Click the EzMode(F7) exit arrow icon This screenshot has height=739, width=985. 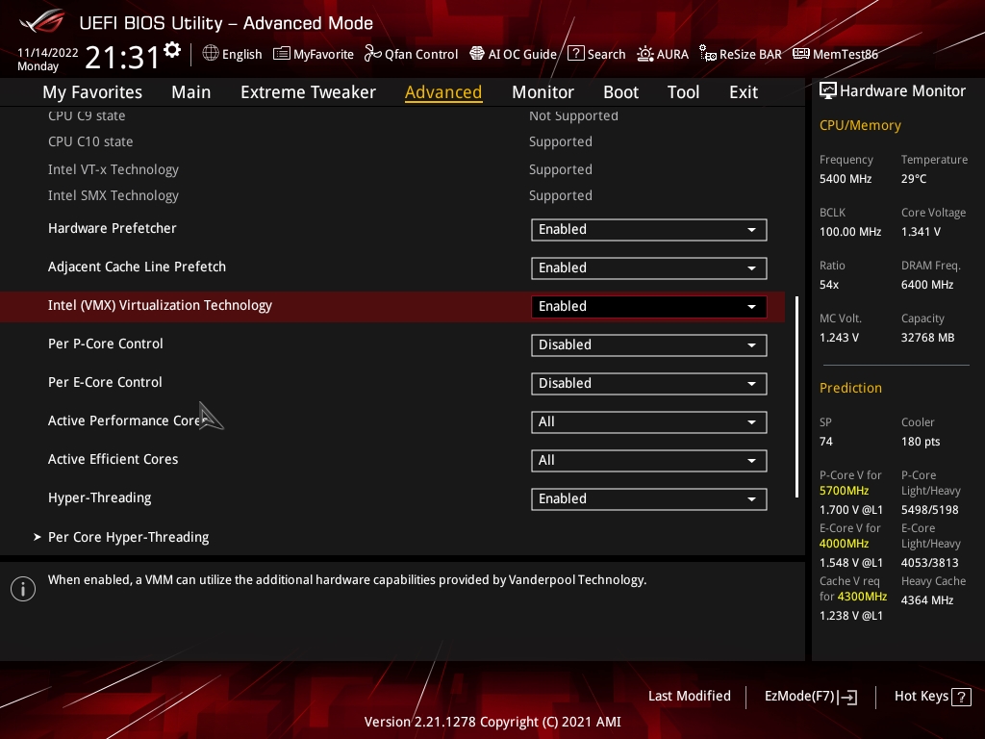(x=847, y=697)
